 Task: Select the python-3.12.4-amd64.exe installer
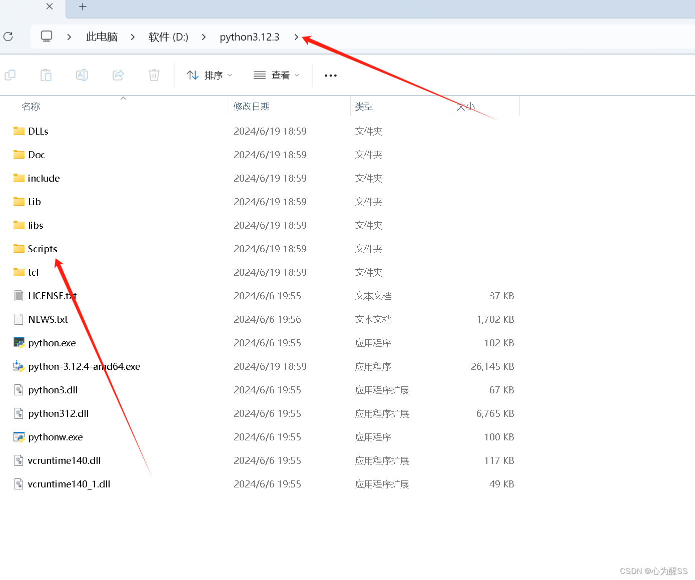(84, 366)
